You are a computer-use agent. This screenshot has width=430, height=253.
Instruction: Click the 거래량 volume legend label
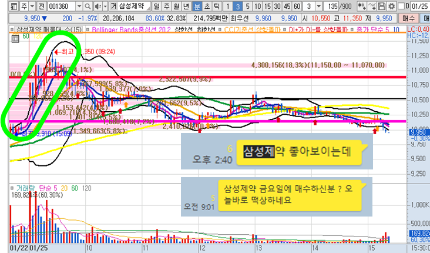coord(25,188)
